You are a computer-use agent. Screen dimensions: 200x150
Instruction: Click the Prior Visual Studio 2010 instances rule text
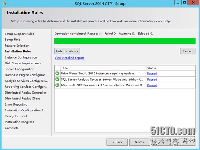pyautogui.click(x=98, y=73)
